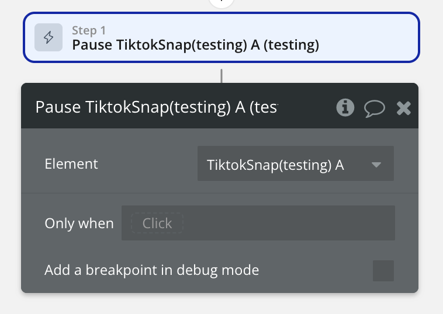The height and width of the screenshot is (314, 443).
Task: Open the info documentation icon in panel header
Action: tap(345, 107)
